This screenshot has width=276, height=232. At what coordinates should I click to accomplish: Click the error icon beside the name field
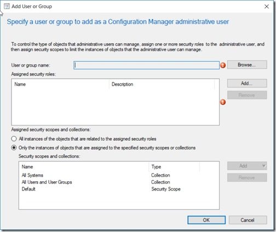(x=223, y=65)
